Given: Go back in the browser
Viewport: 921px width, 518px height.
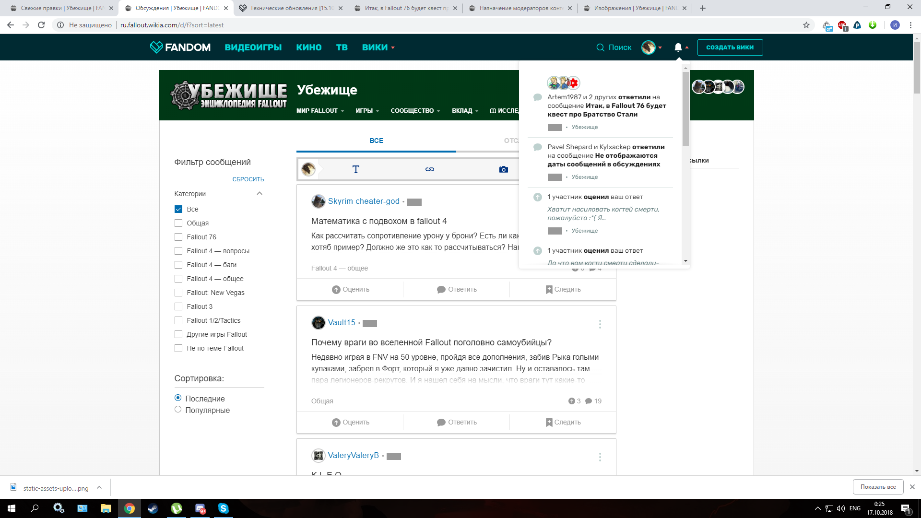Looking at the screenshot, I should (11, 25).
